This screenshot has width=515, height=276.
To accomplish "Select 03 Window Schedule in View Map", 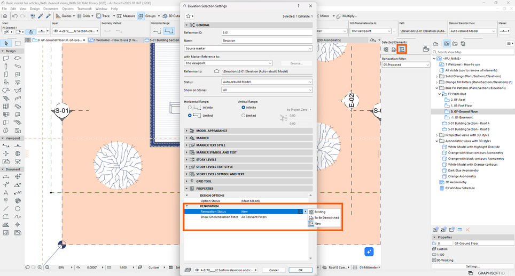I will pos(460,188).
